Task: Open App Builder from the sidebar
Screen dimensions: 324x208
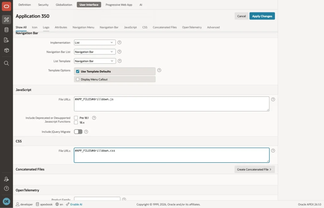Action: pyautogui.click(x=6, y=20)
